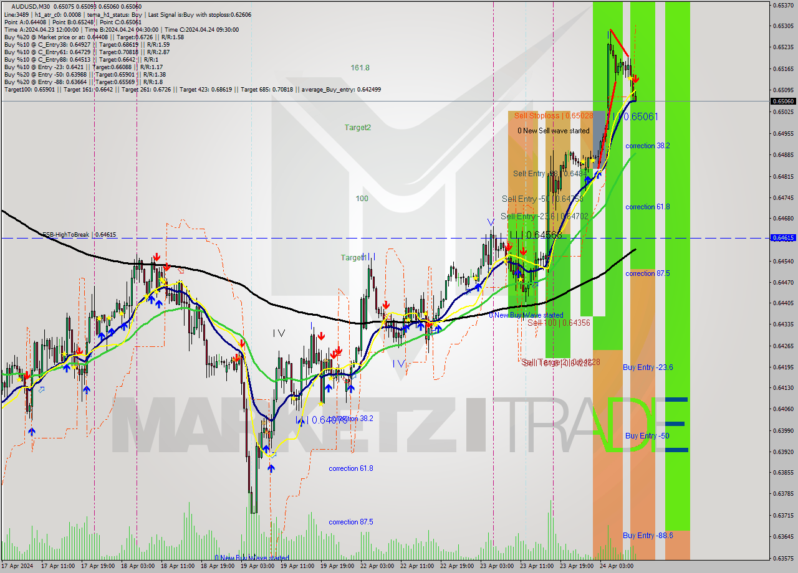Image resolution: width=798 pixels, height=573 pixels.
Task: Click the 0.64470 price axis label
Action: (x=783, y=282)
